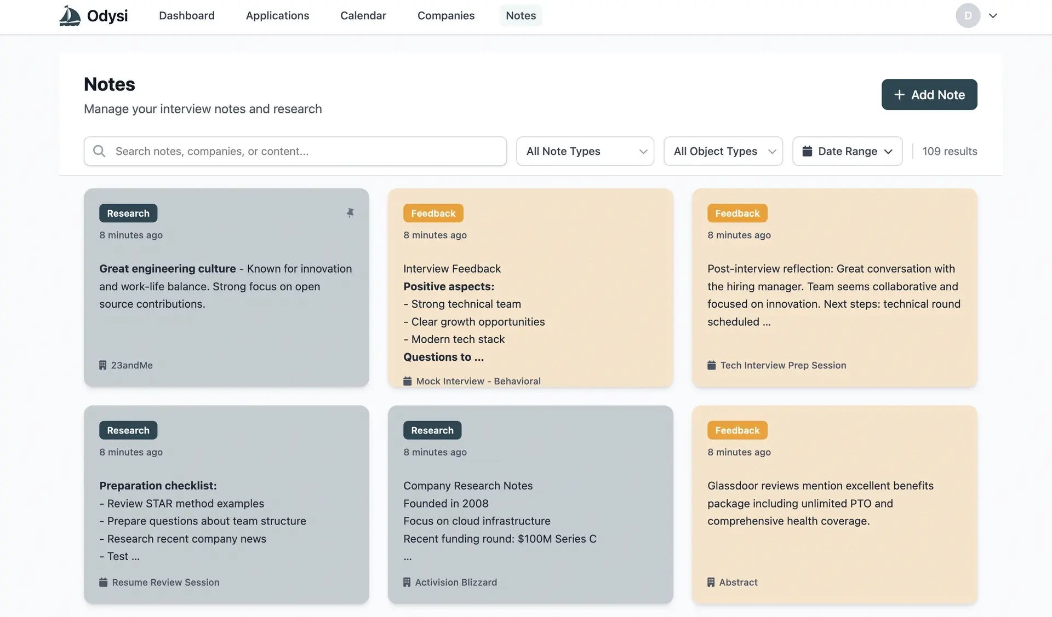
Task: Click calendar icon beside Resume Review Session
Action: 103,582
